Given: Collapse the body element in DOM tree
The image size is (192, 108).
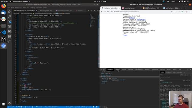Looking at the screenshot, I should coord(101,77).
